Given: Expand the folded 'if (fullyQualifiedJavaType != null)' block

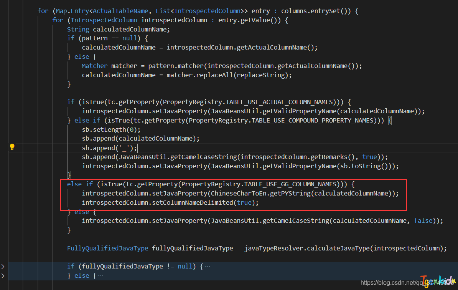Looking at the screenshot, I should [3, 266].
